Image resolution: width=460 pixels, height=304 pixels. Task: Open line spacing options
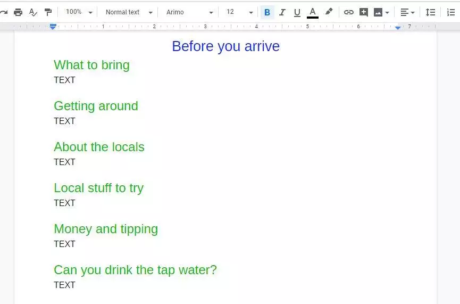(430, 12)
